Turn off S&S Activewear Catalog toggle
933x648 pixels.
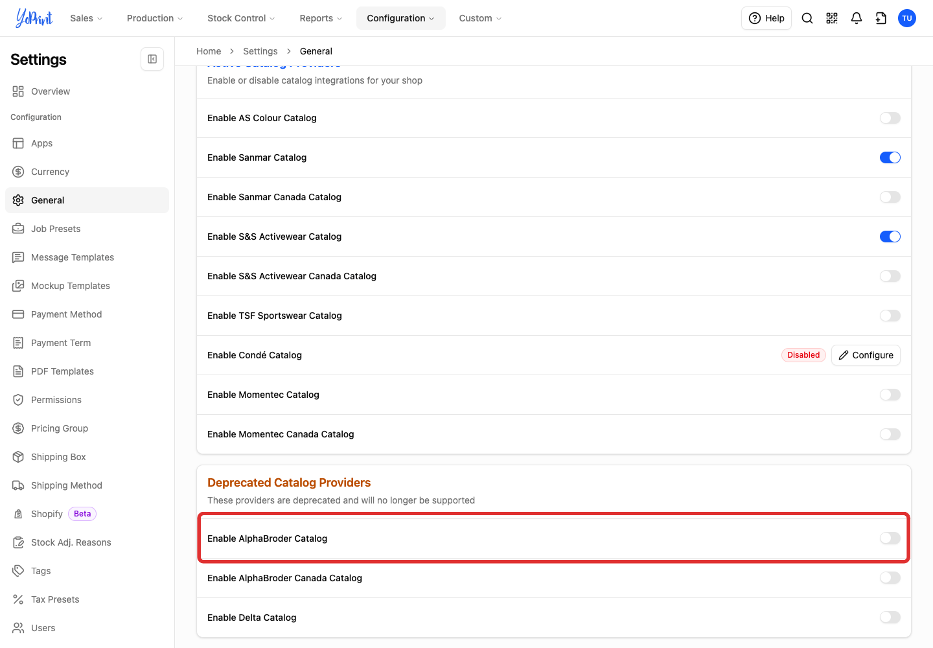(890, 237)
